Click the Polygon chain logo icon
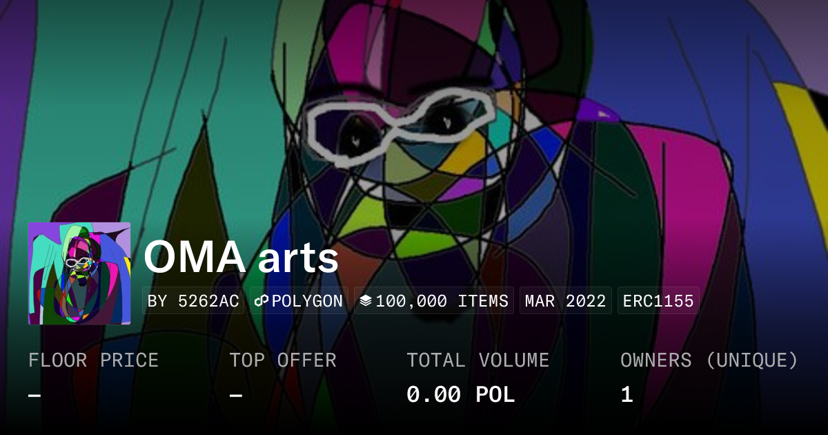828x435 pixels. point(262,301)
